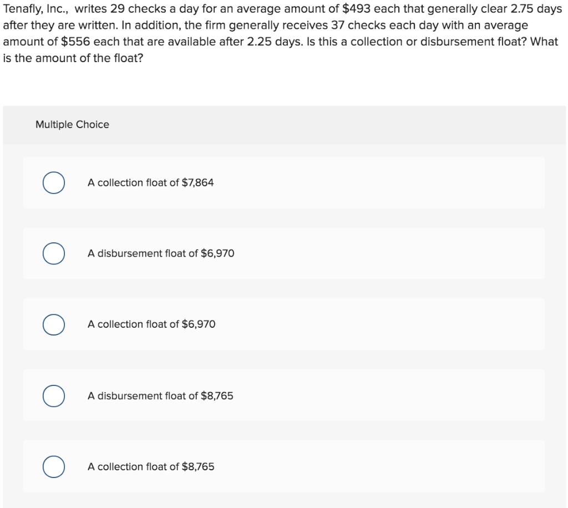Click the second answer option row
The width and height of the screenshot is (568, 508).
point(283,253)
